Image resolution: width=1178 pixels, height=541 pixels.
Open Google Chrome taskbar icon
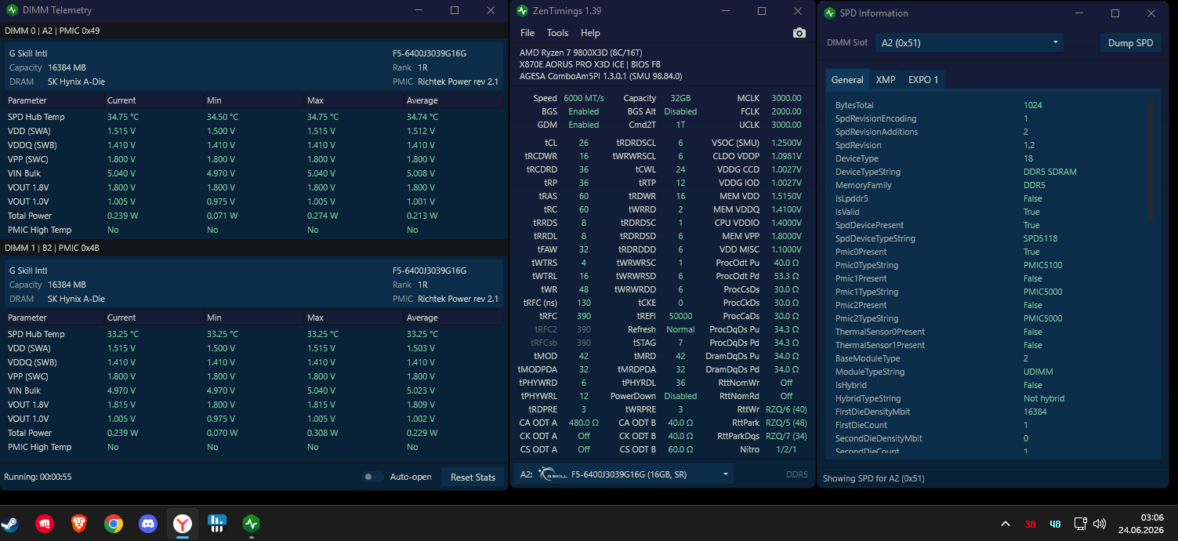click(x=114, y=524)
